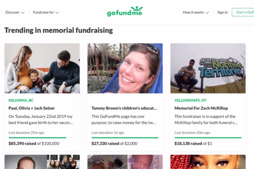This screenshot has width=254, height=169.
Task: Click the Sign in link
Action: pyautogui.click(x=222, y=12)
